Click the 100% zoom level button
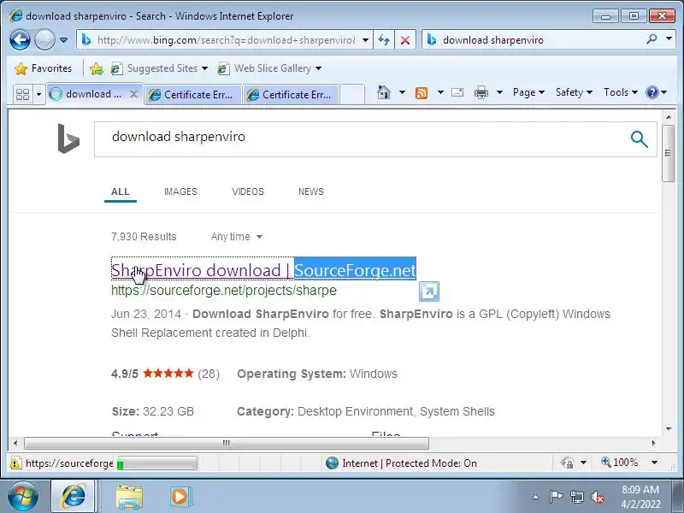This screenshot has height=513, width=684. point(619,463)
